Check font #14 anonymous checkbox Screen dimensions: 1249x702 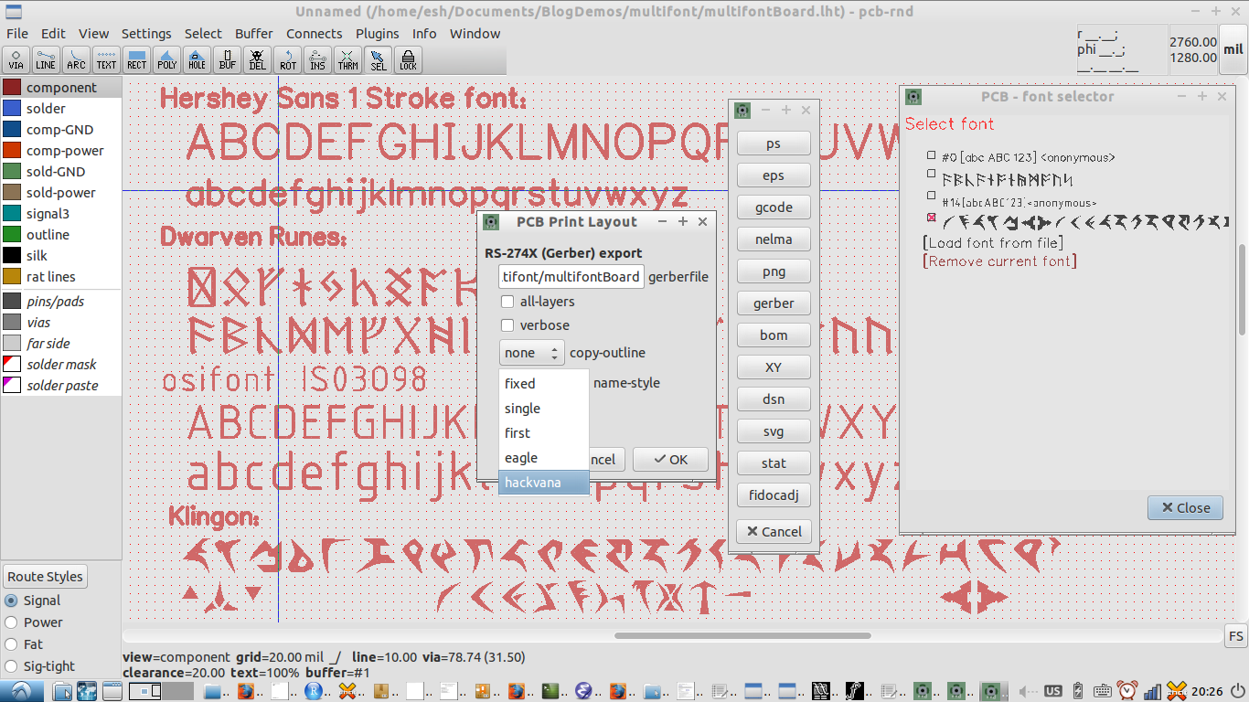[x=932, y=195]
